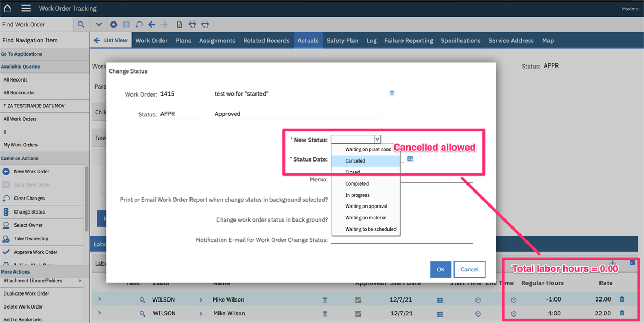Open the search options chevron in toolbar
The height and width of the screenshot is (323, 644).
pyautogui.click(x=99, y=25)
